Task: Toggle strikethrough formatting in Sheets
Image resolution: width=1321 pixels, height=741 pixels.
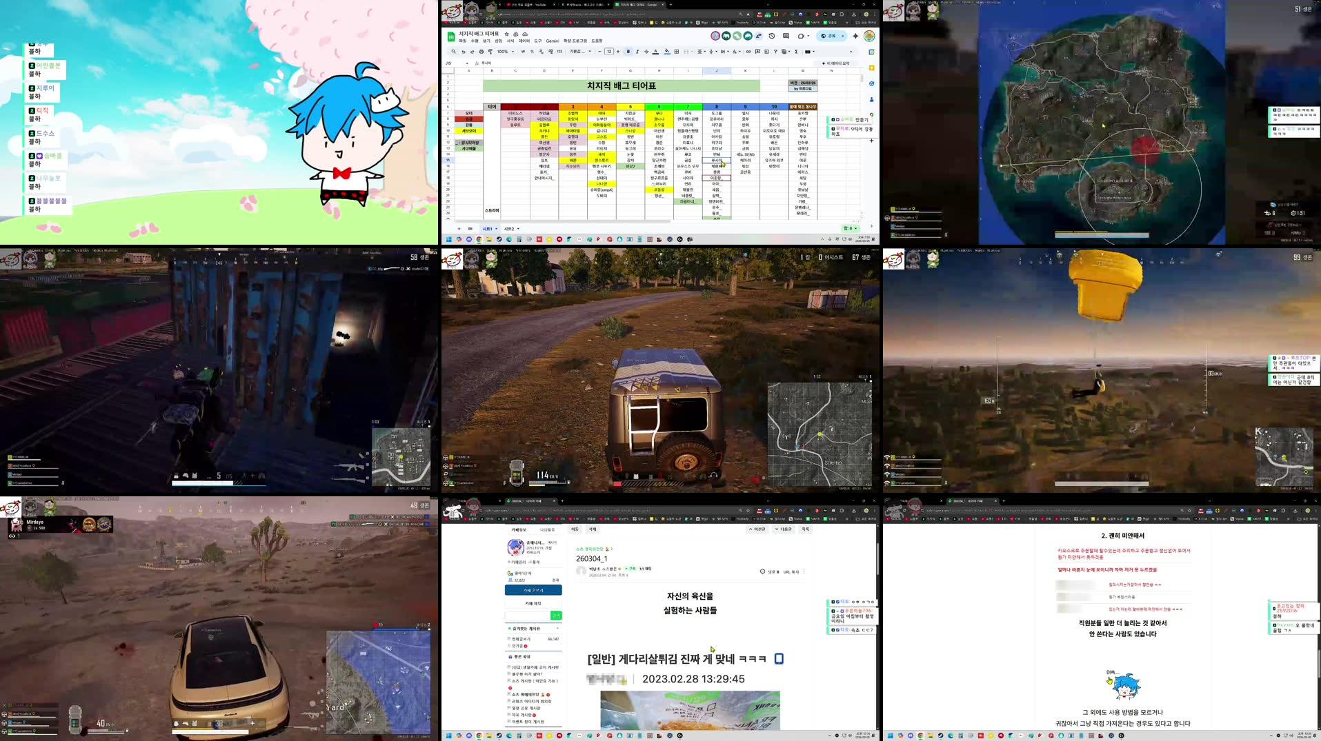Action: 645,51
